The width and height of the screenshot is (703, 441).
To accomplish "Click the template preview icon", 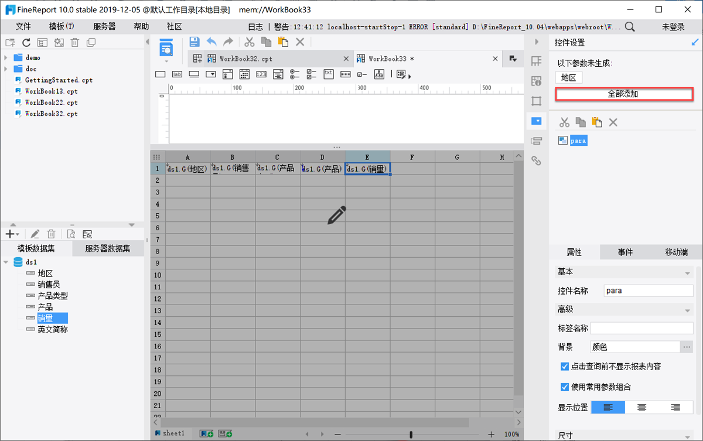I will [x=166, y=49].
